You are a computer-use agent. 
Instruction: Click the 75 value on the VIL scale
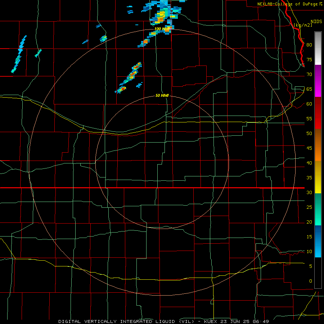pos(309,60)
